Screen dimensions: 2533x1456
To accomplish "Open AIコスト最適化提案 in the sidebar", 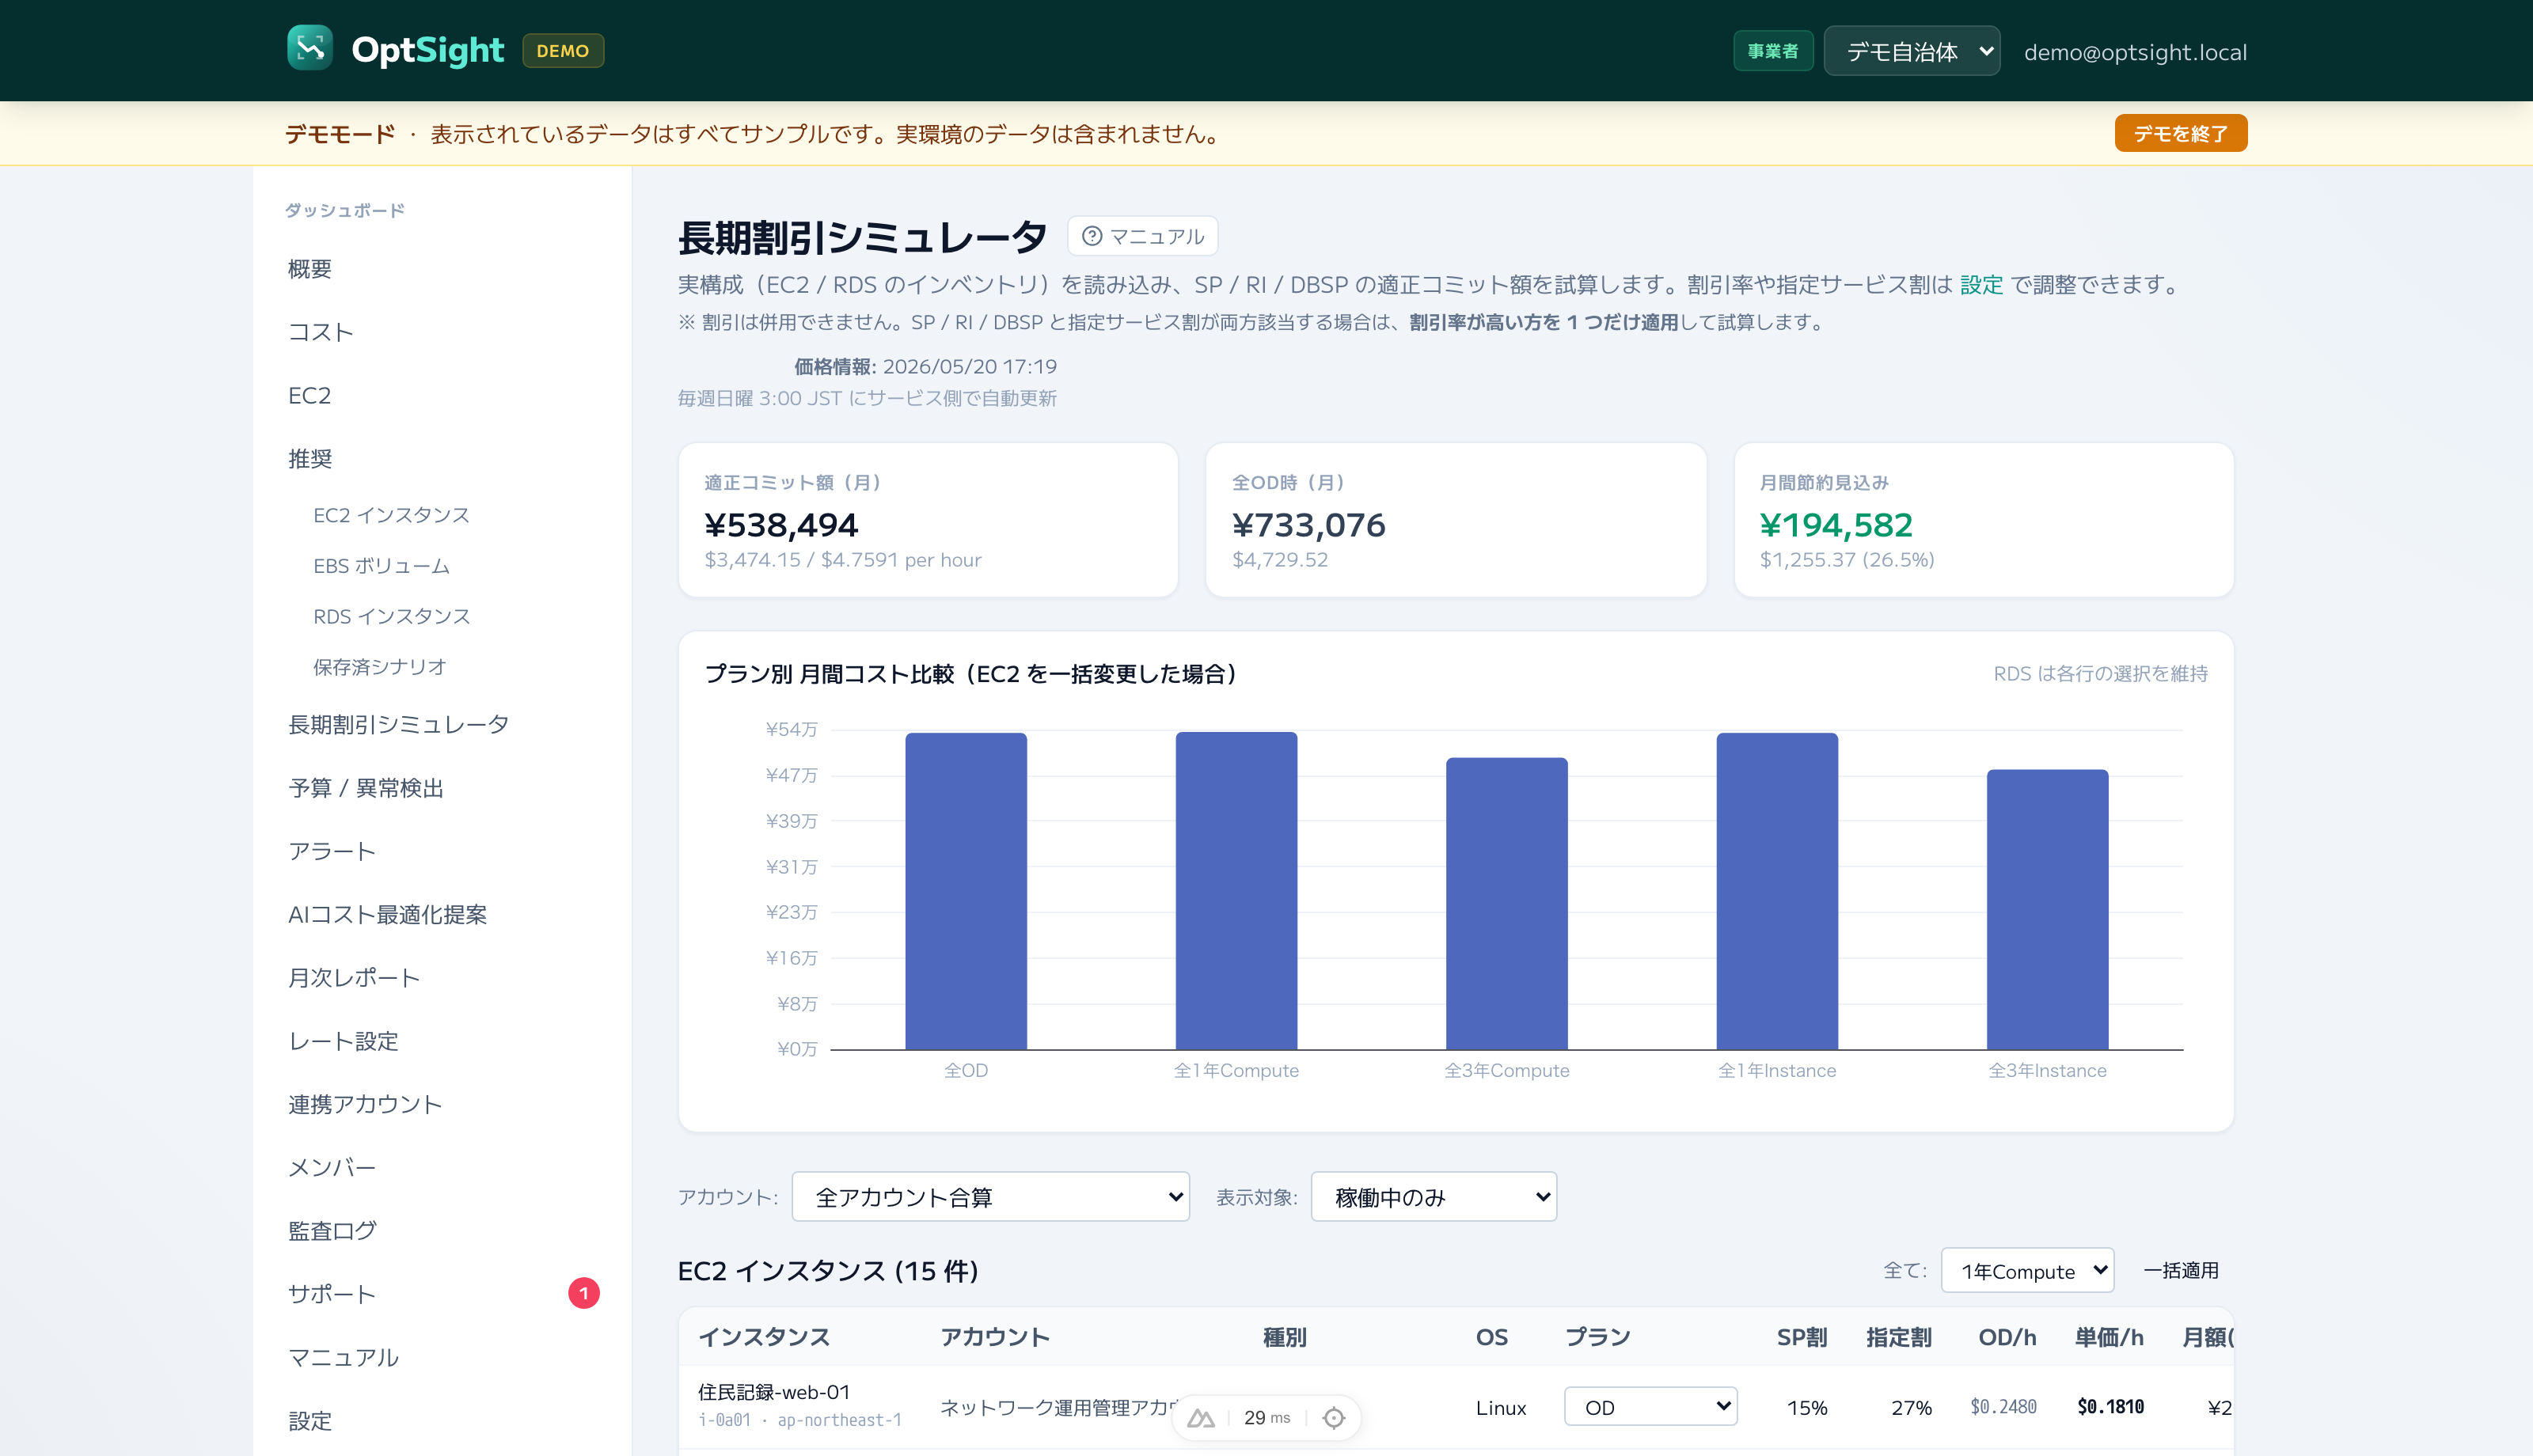I will tap(387, 914).
